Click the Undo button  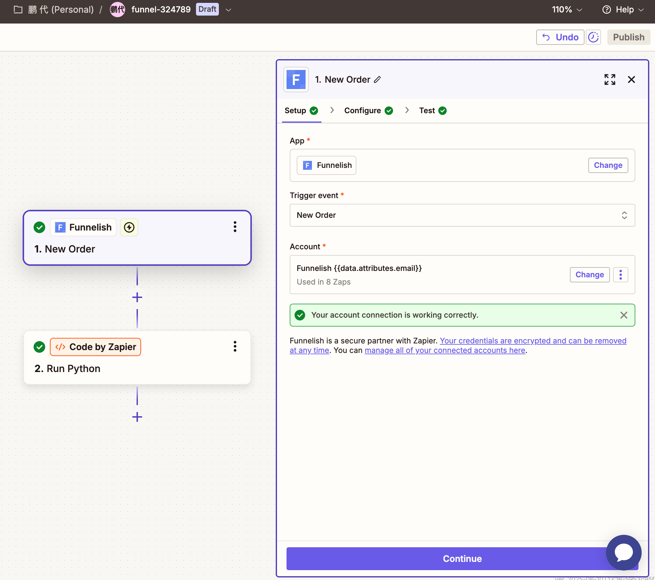pos(560,37)
